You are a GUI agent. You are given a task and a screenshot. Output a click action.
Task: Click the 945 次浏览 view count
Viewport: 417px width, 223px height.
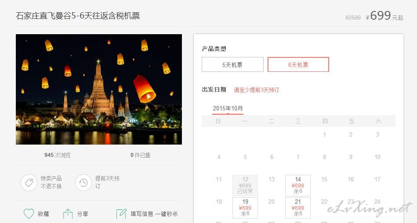pos(58,155)
